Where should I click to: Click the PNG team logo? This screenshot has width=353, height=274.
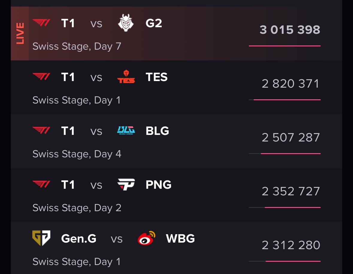coord(126,184)
